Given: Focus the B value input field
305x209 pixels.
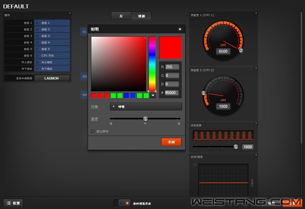Looking at the screenshot, I should [172, 84].
